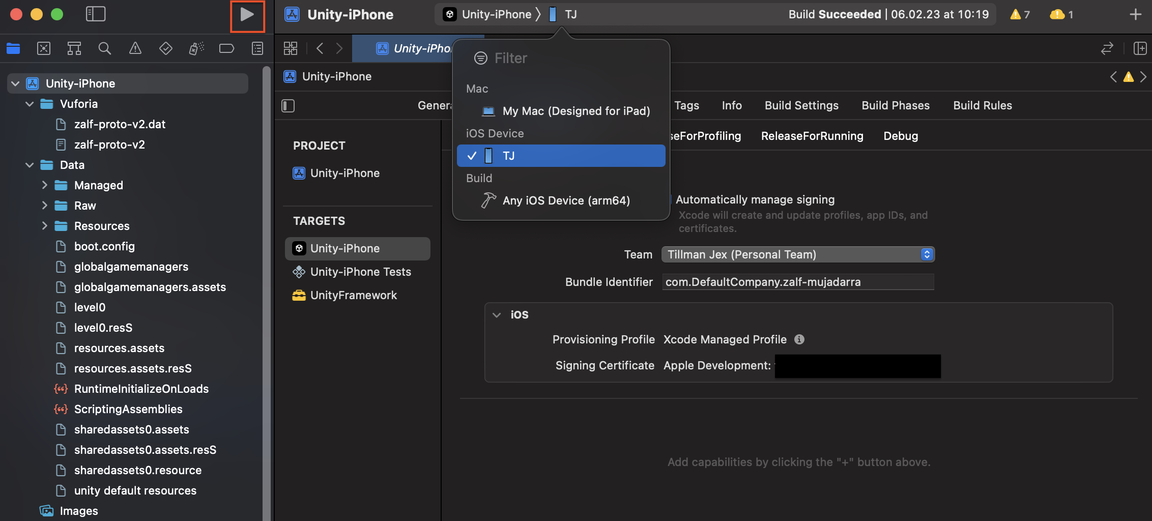Switch to the Build Rules tab
Image resolution: width=1152 pixels, height=521 pixels.
click(983, 105)
